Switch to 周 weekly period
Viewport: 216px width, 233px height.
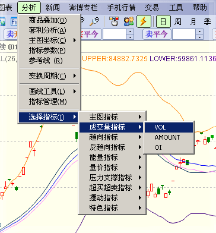[x=178, y=21]
